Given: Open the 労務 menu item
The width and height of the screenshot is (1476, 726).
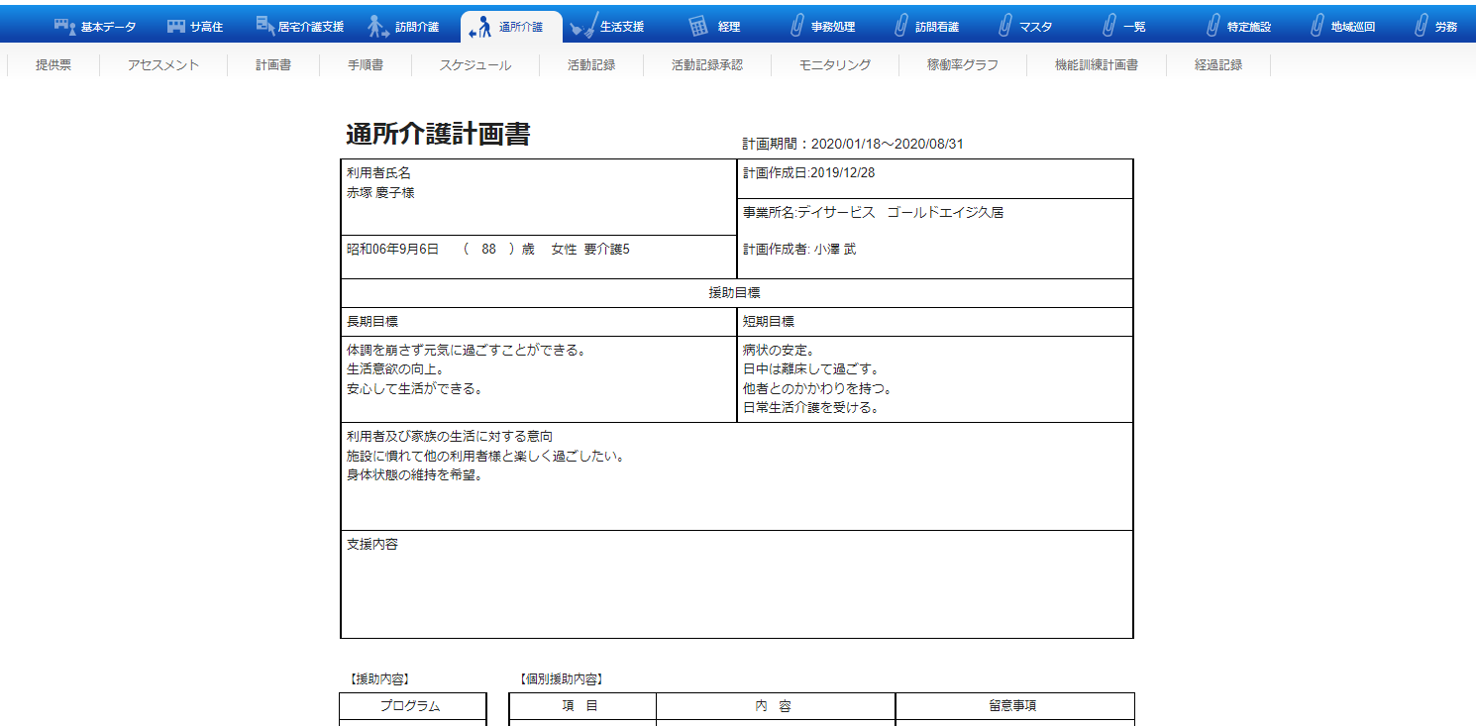Looking at the screenshot, I should click(1445, 27).
